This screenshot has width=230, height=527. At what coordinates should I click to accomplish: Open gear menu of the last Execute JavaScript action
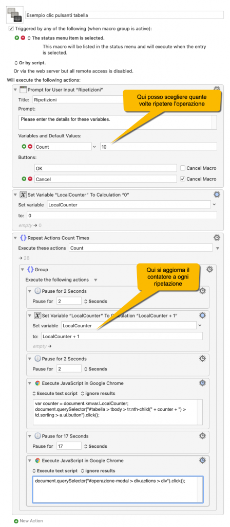(x=202, y=460)
